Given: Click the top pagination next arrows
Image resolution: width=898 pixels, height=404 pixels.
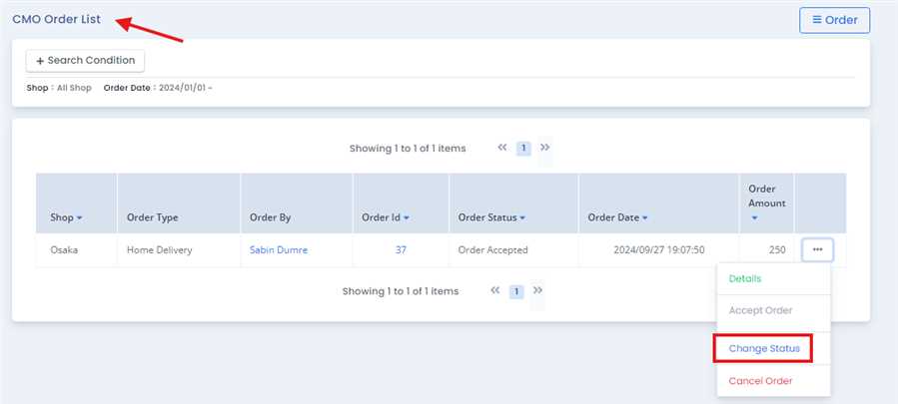Looking at the screenshot, I should pyautogui.click(x=544, y=148).
